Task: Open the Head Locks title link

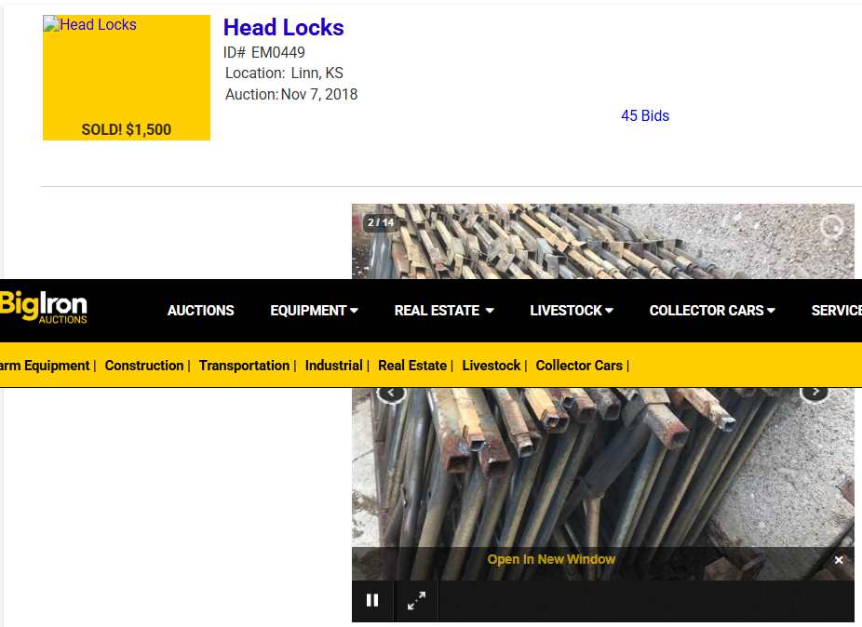Action: click(284, 28)
